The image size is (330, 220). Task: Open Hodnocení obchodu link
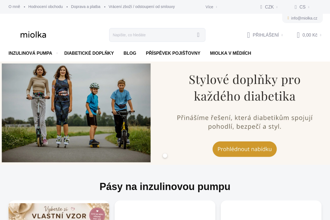(45, 7)
